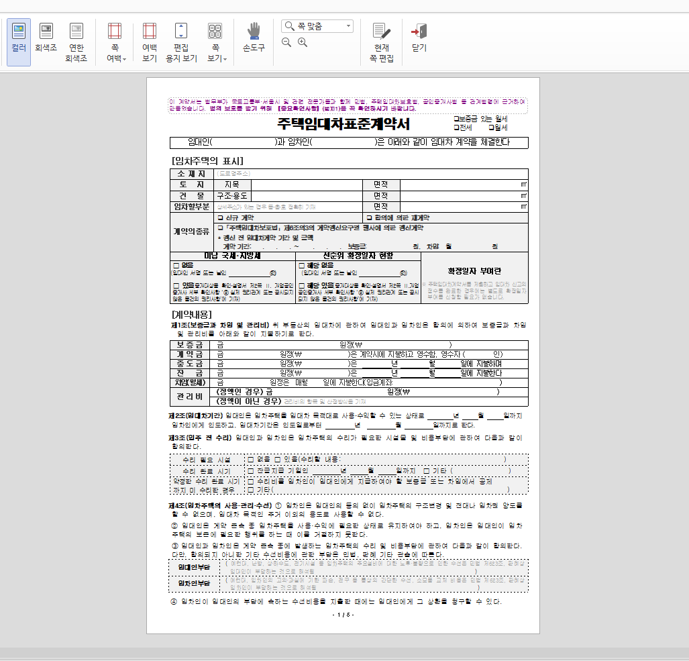Click the 수리 완료 시기 cell
Image resolution: width=689 pixels, height=661 pixels.
click(x=207, y=471)
